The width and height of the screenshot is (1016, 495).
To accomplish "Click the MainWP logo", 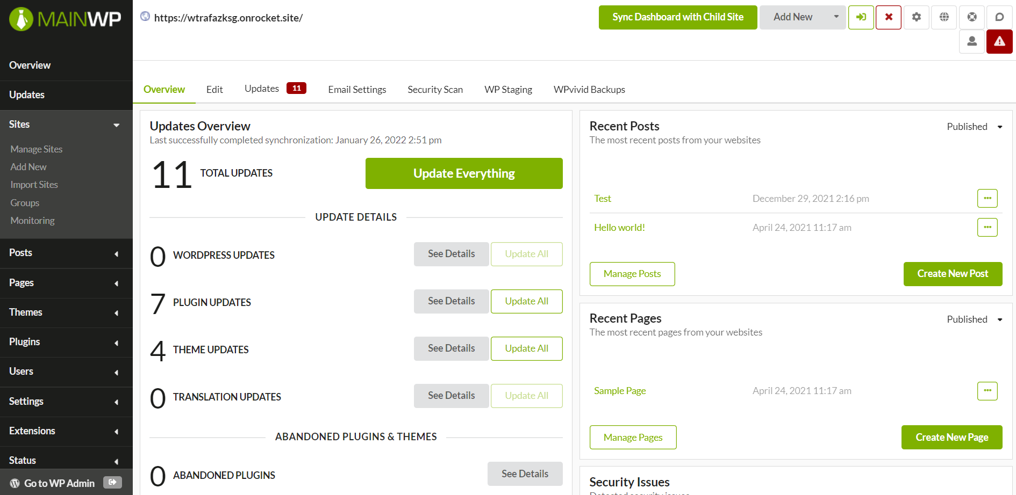I will click(65, 19).
